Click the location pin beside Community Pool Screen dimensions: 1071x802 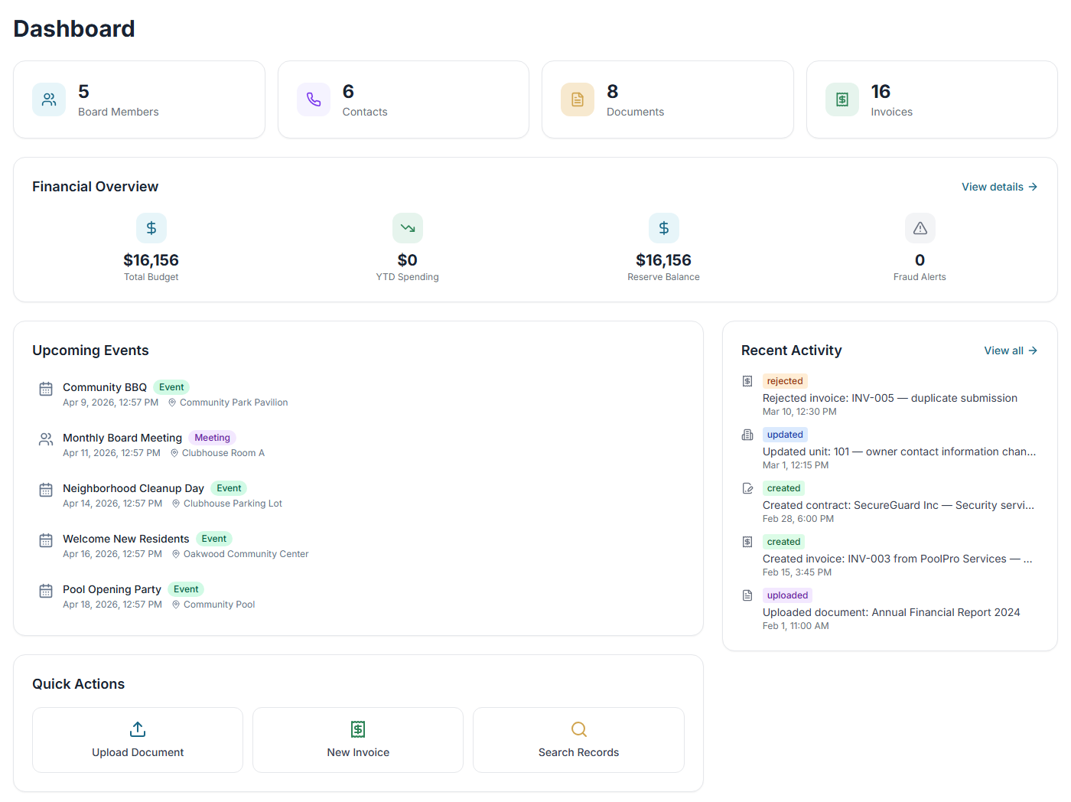coord(175,604)
